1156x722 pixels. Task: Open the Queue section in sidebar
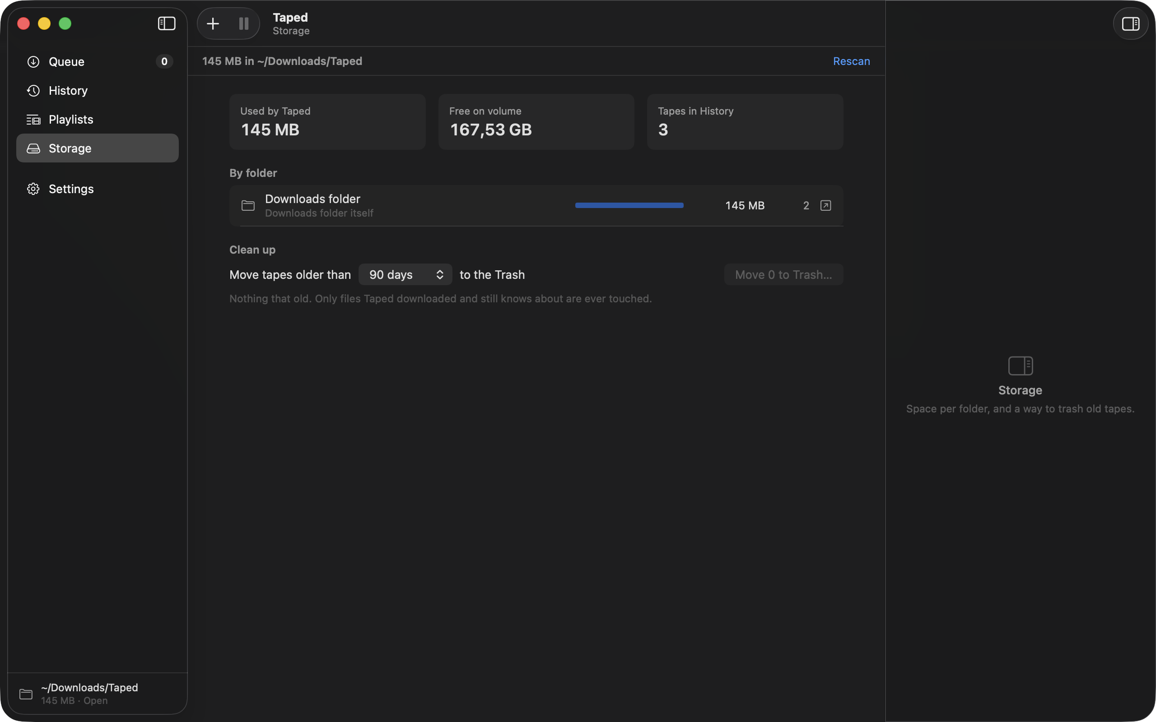(98, 62)
